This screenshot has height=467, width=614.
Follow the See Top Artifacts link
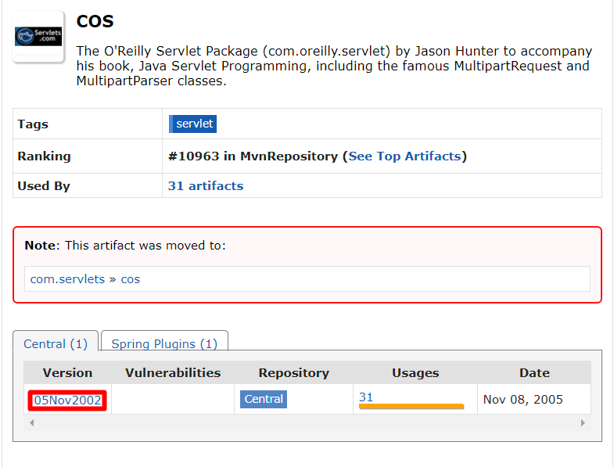[x=404, y=156]
